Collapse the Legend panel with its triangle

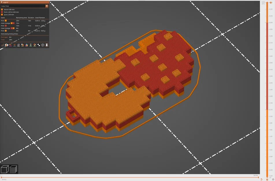2,1
